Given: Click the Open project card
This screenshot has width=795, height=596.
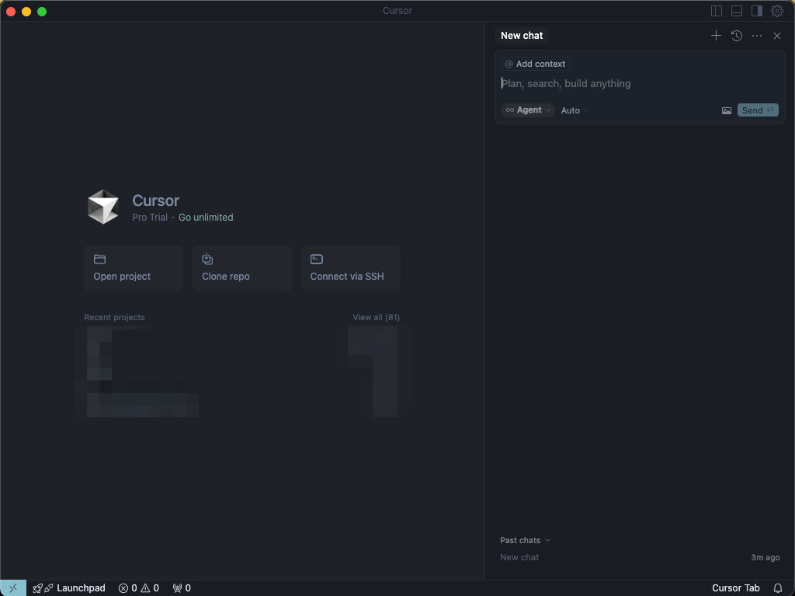Looking at the screenshot, I should click(134, 268).
